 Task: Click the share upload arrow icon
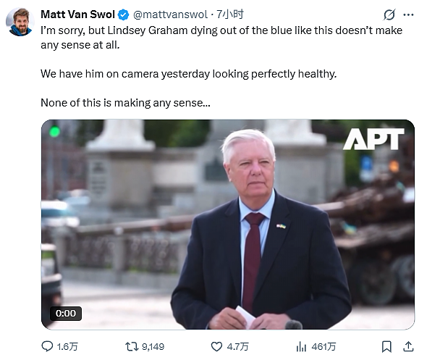408,347
